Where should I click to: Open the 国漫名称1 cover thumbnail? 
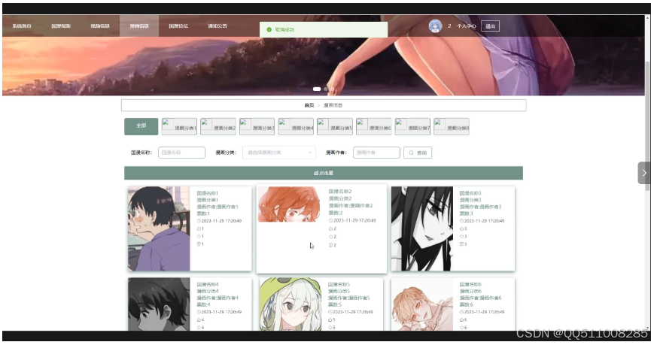point(159,228)
